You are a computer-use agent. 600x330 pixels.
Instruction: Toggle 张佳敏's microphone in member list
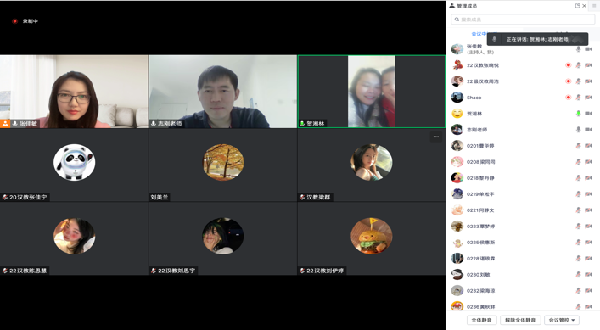point(578,49)
